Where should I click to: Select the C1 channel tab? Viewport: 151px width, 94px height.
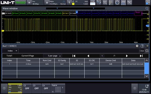(x=15, y=88)
